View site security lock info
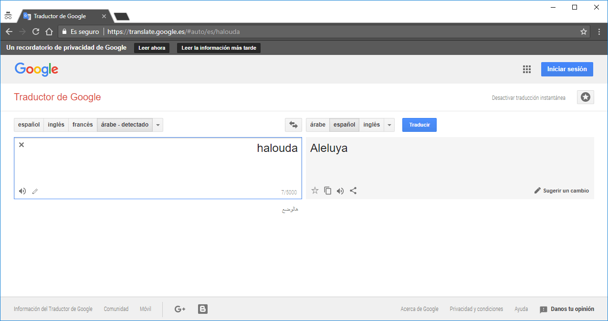Screen dimensions: 608x321 pos(64,32)
